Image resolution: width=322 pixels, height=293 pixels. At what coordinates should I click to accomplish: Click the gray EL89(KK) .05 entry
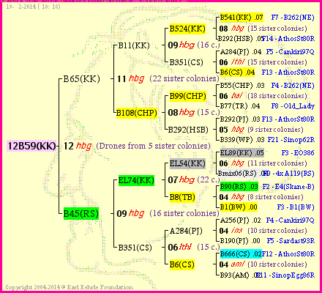pos(242,153)
